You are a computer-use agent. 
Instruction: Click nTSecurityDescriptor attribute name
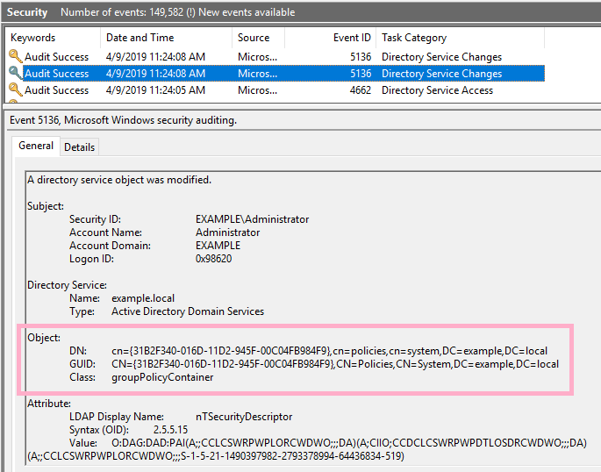[244, 417]
